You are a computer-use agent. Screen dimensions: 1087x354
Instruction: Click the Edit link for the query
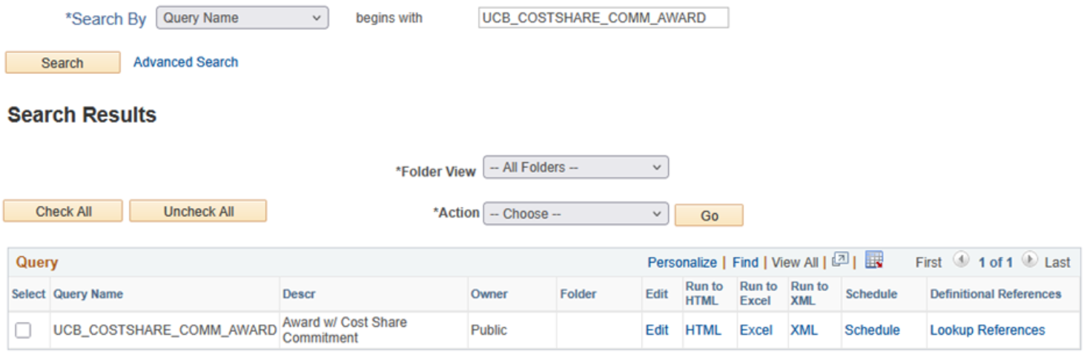656,330
